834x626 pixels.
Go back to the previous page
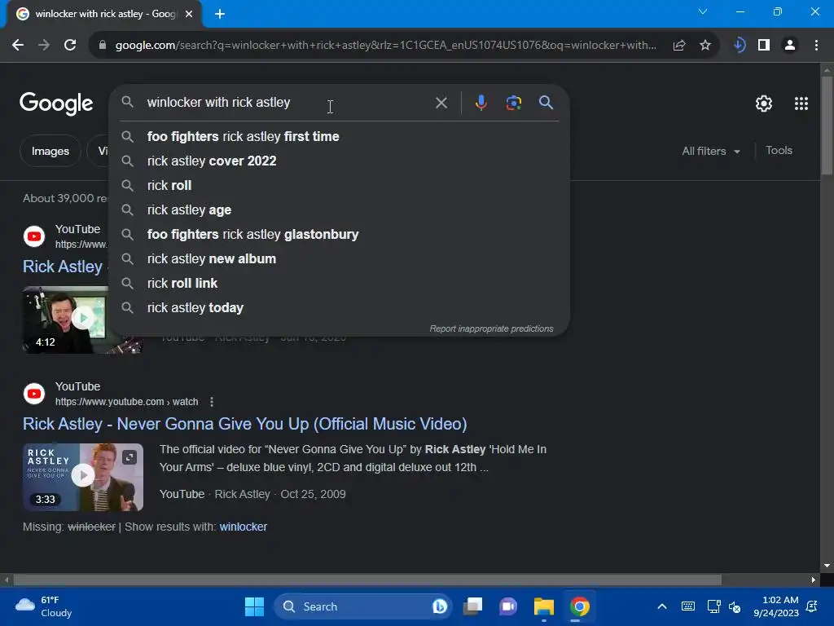point(18,46)
